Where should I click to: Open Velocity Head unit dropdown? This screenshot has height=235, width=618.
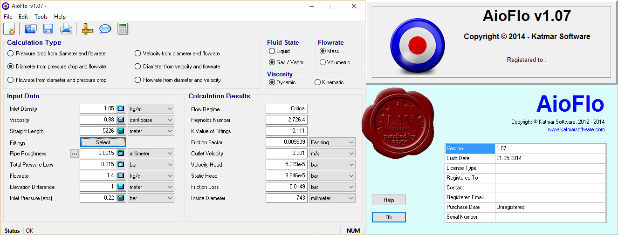click(x=332, y=164)
